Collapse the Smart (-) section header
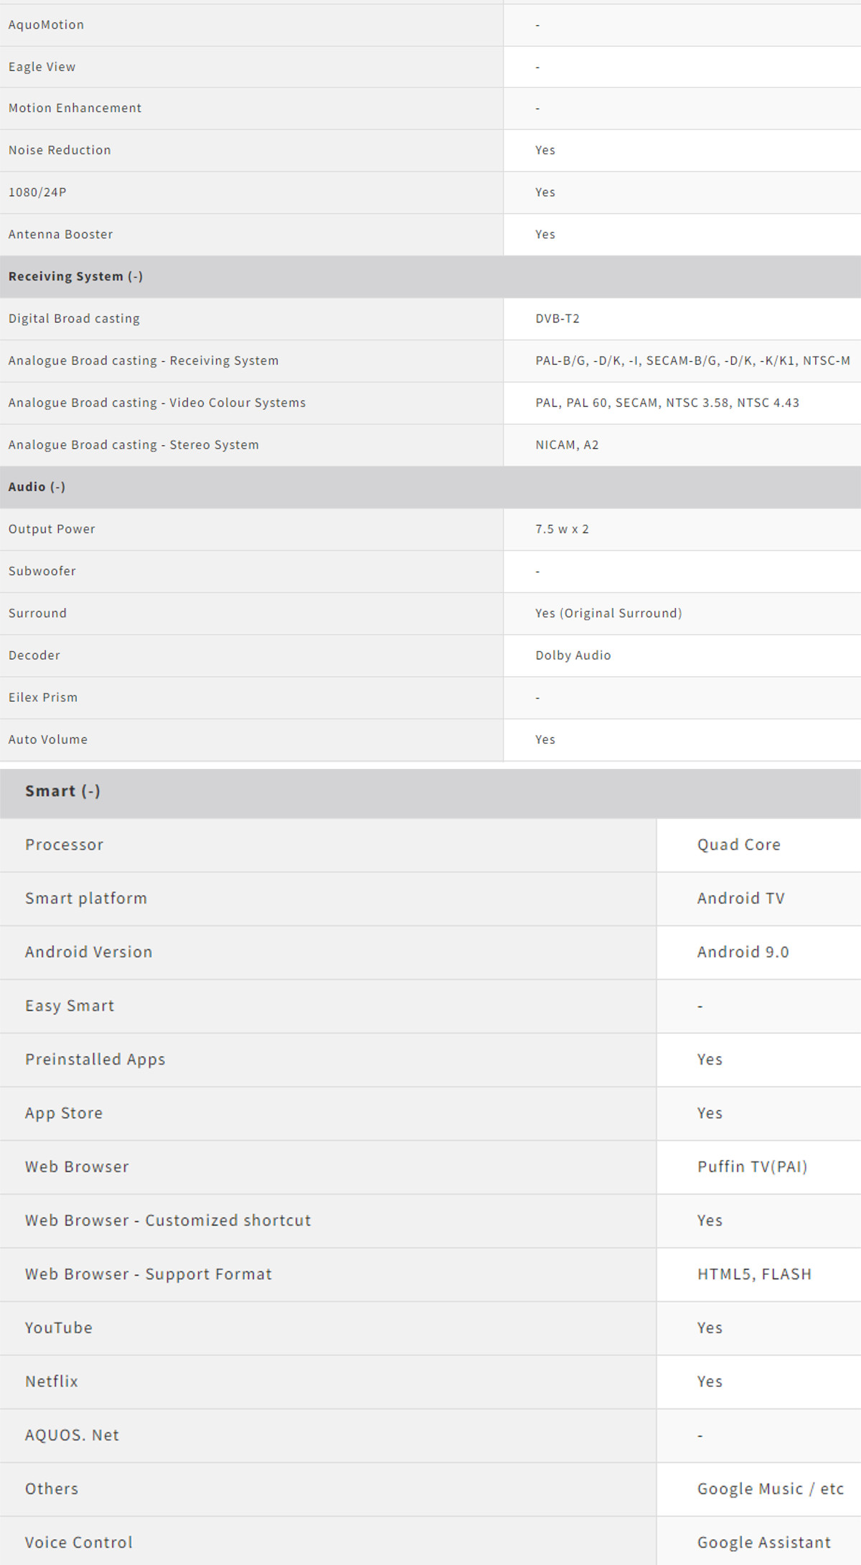Viewport: 861px width, 1565px height. coord(62,791)
